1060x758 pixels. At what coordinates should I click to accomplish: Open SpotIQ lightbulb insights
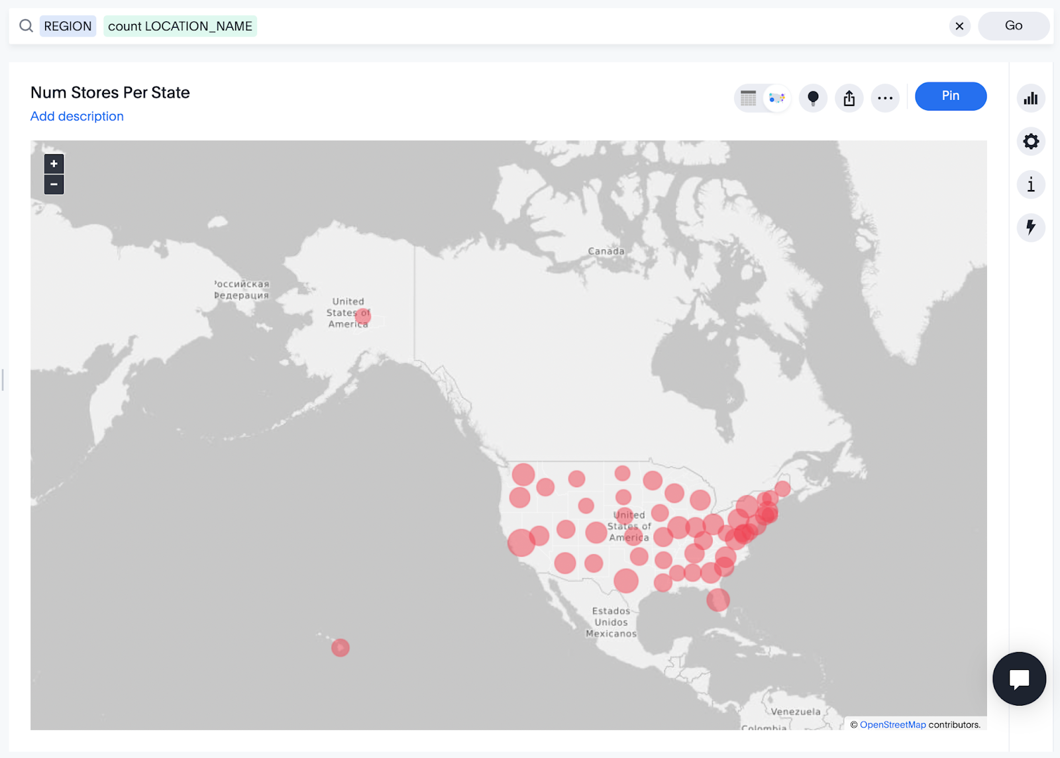[813, 99]
